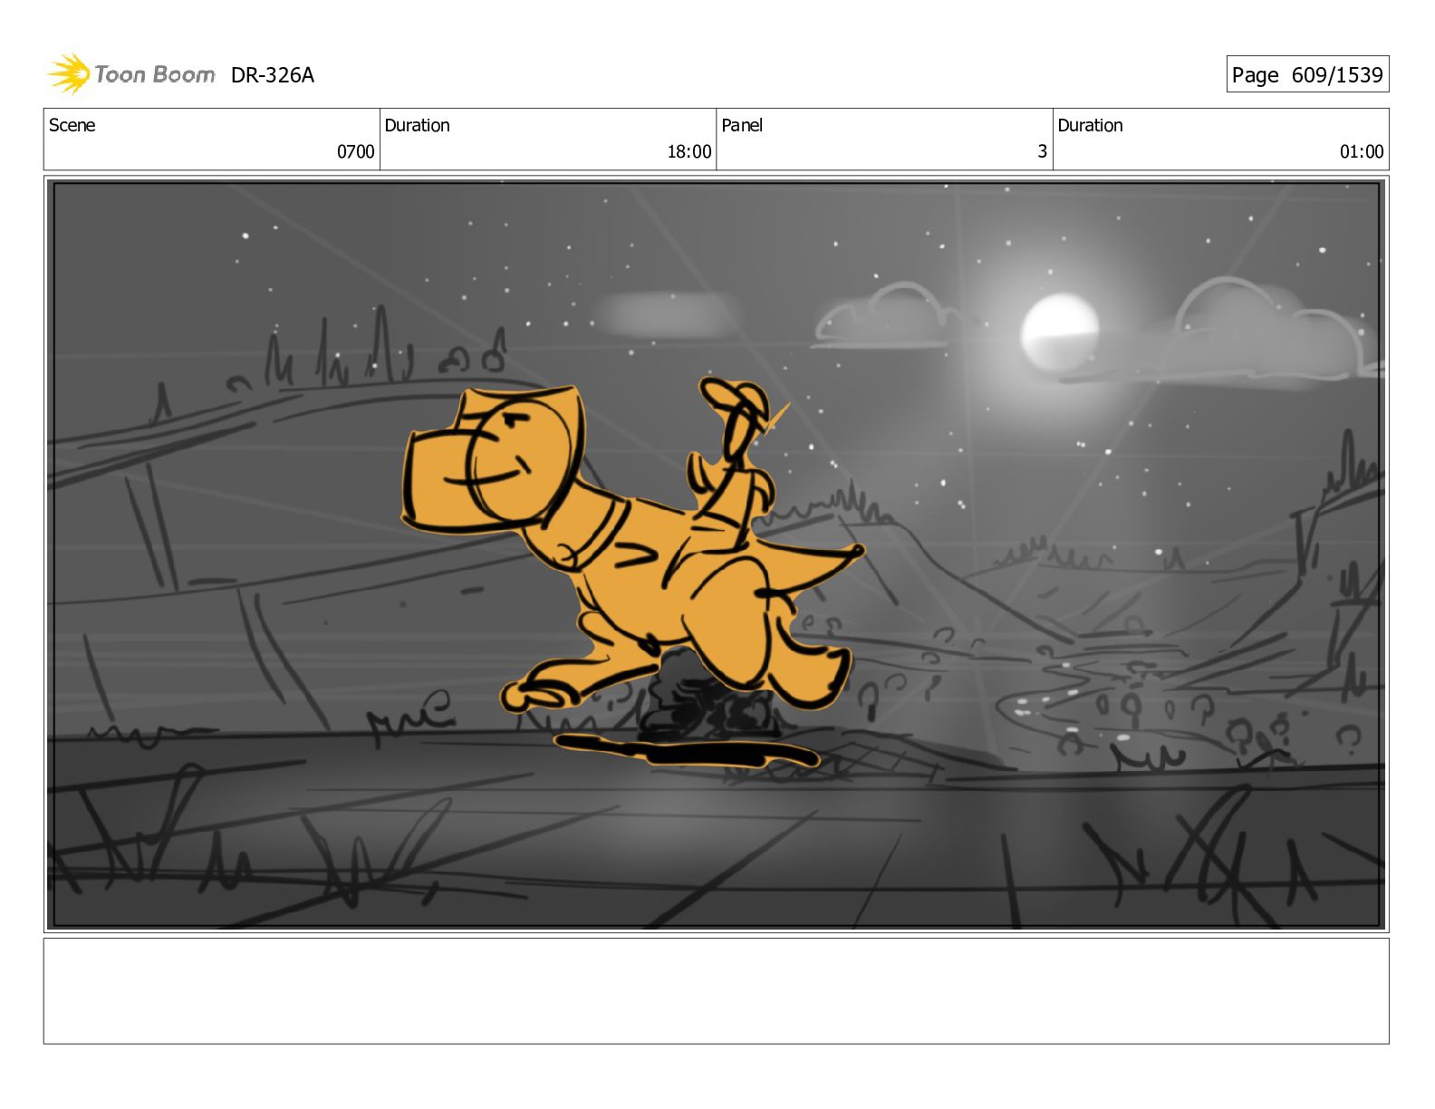The width and height of the screenshot is (1435, 1109).
Task: Click the moon in the storyboard image
Action: tap(1059, 332)
